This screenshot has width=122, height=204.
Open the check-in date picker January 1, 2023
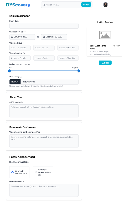click(x=22, y=37)
